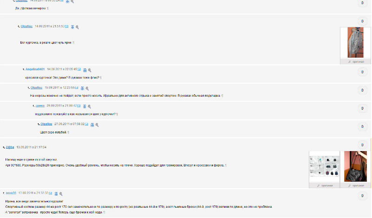
Task: Click magnifier icon on OlgaNaz 15.09.2011 12:23:55 comment
Action: pos(87,88)
